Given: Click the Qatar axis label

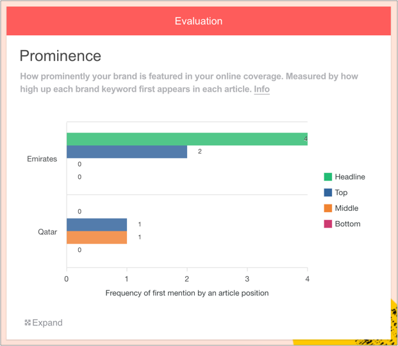Looking at the screenshot, I should pyautogui.click(x=47, y=232).
